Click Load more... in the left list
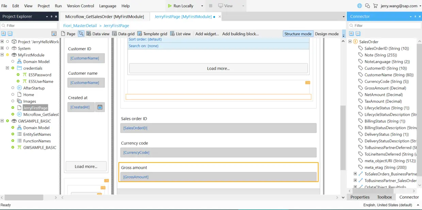The height and width of the screenshot is (210, 422). tap(86, 167)
